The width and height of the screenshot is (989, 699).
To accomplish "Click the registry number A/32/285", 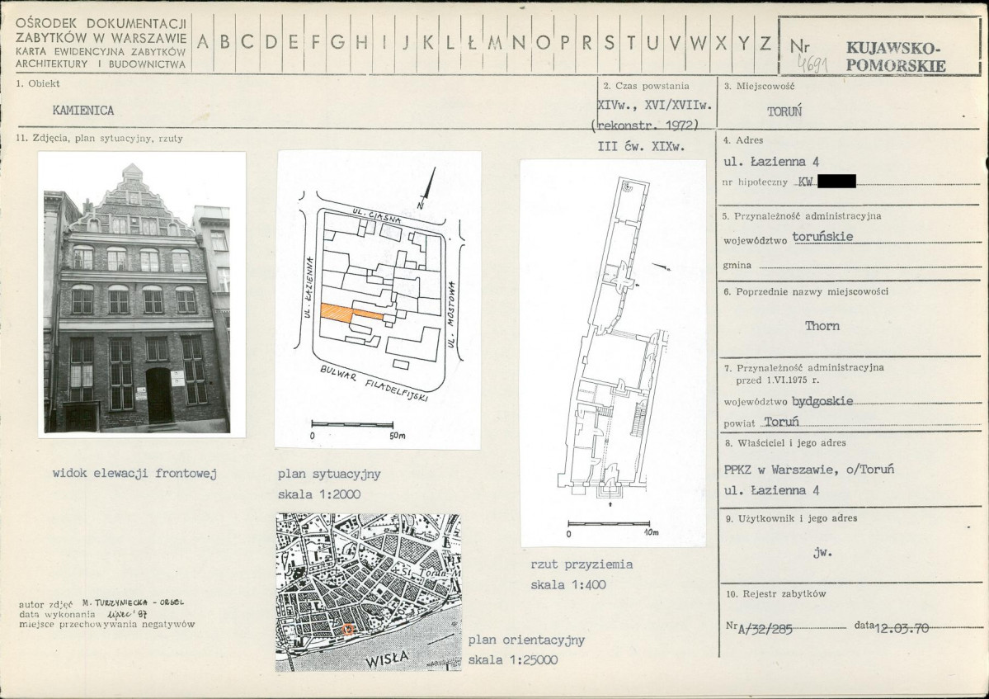I will 766,629.
